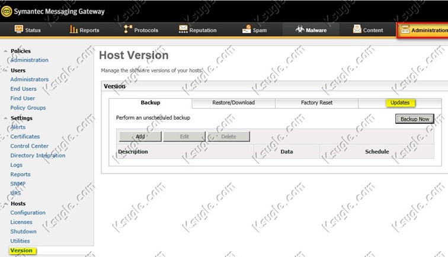The image size is (448, 257).
Task: Open the Policy Groups link
Action: [28, 108]
